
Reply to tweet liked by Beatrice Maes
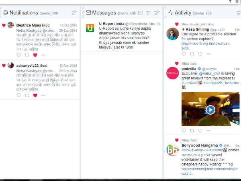click(x=18, y=55)
